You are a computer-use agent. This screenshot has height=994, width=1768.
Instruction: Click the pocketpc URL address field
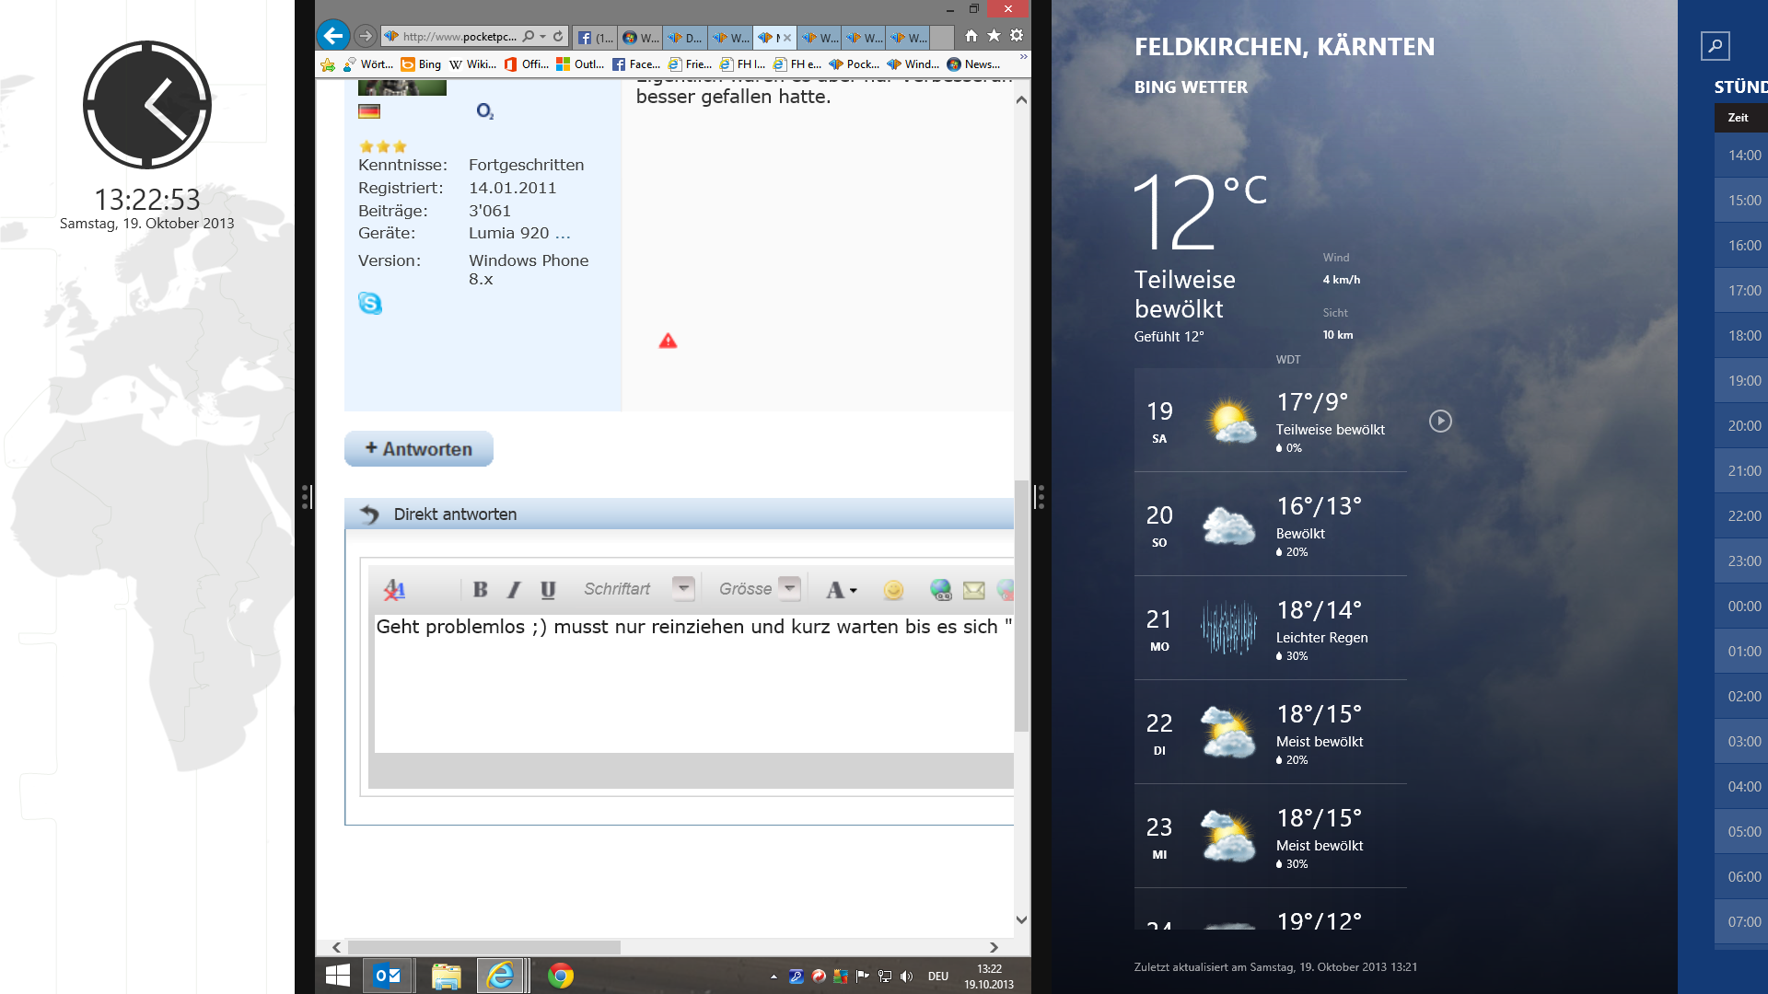click(458, 37)
